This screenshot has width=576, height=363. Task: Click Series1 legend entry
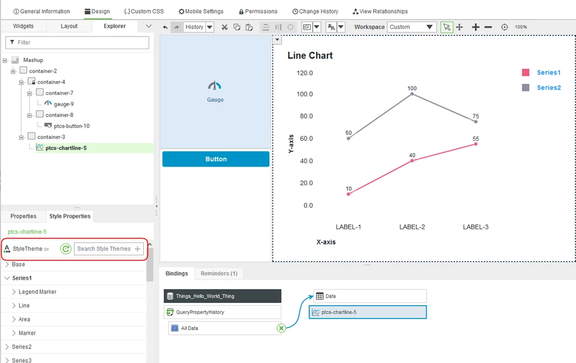point(549,72)
